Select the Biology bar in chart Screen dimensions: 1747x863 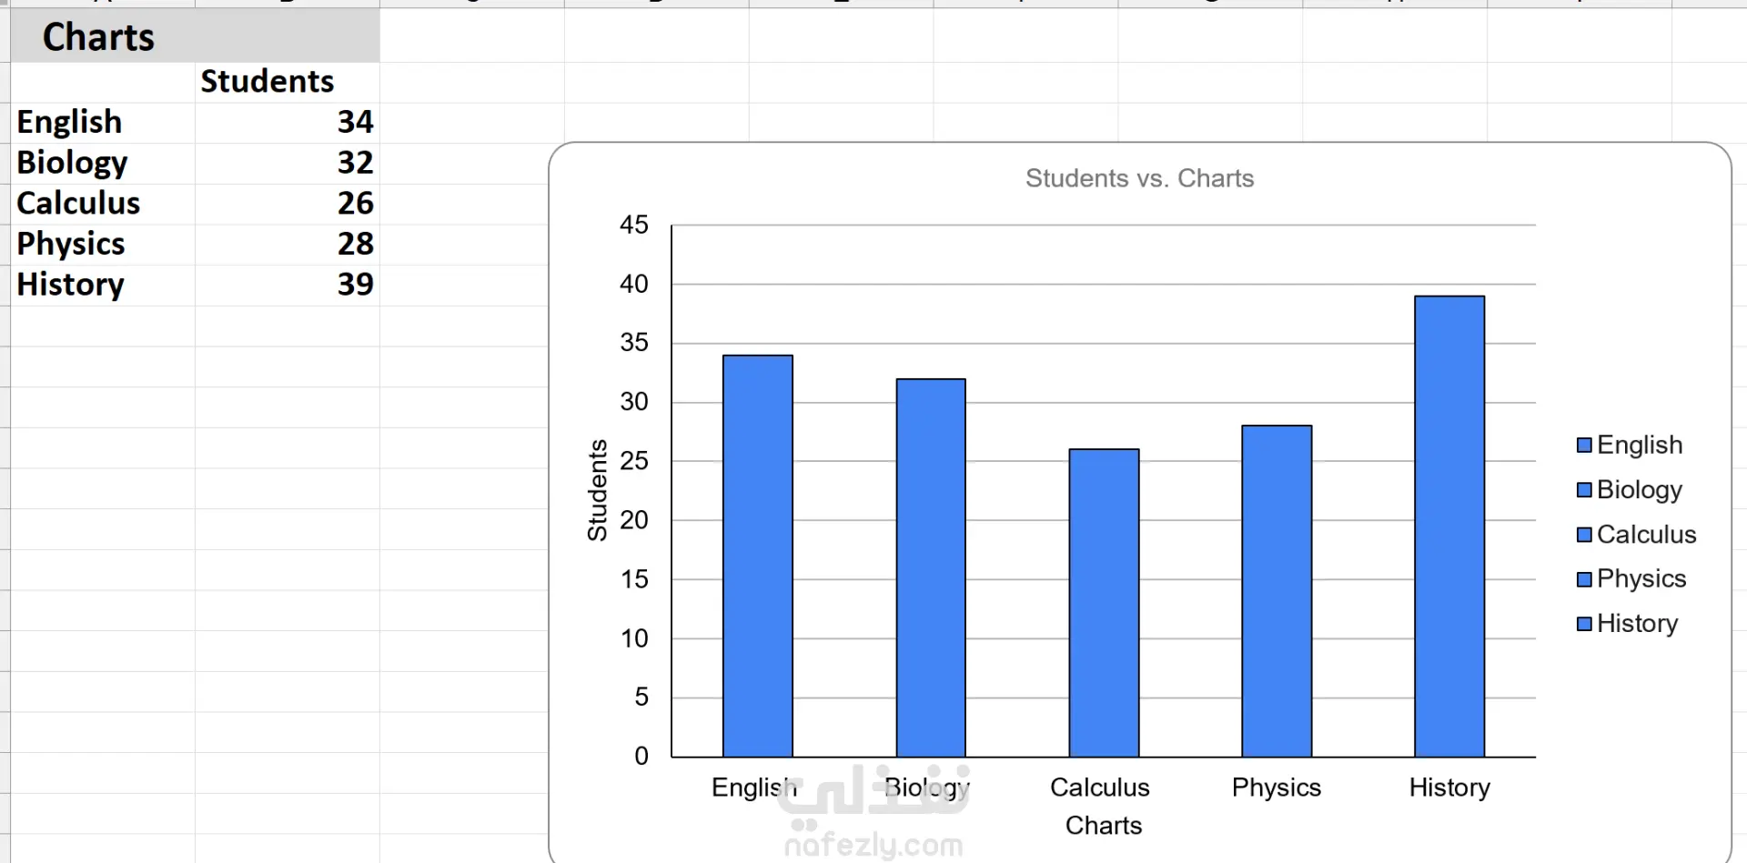click(931, 567)
